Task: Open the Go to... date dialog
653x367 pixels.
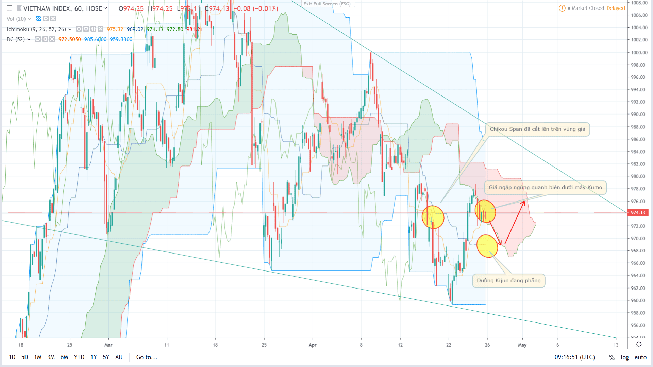Action: (147, 357)
